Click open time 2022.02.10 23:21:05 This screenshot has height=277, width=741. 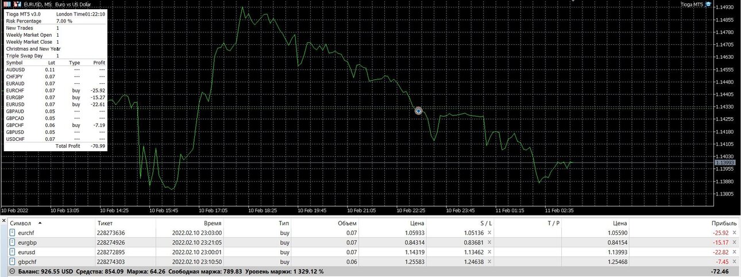pyautogui.click(x=197, y=243)
